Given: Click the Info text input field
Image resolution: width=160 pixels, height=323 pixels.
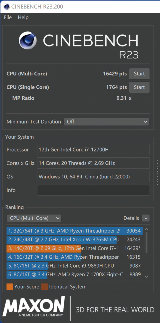Looking at the screenshot, I should click(93, 190).
